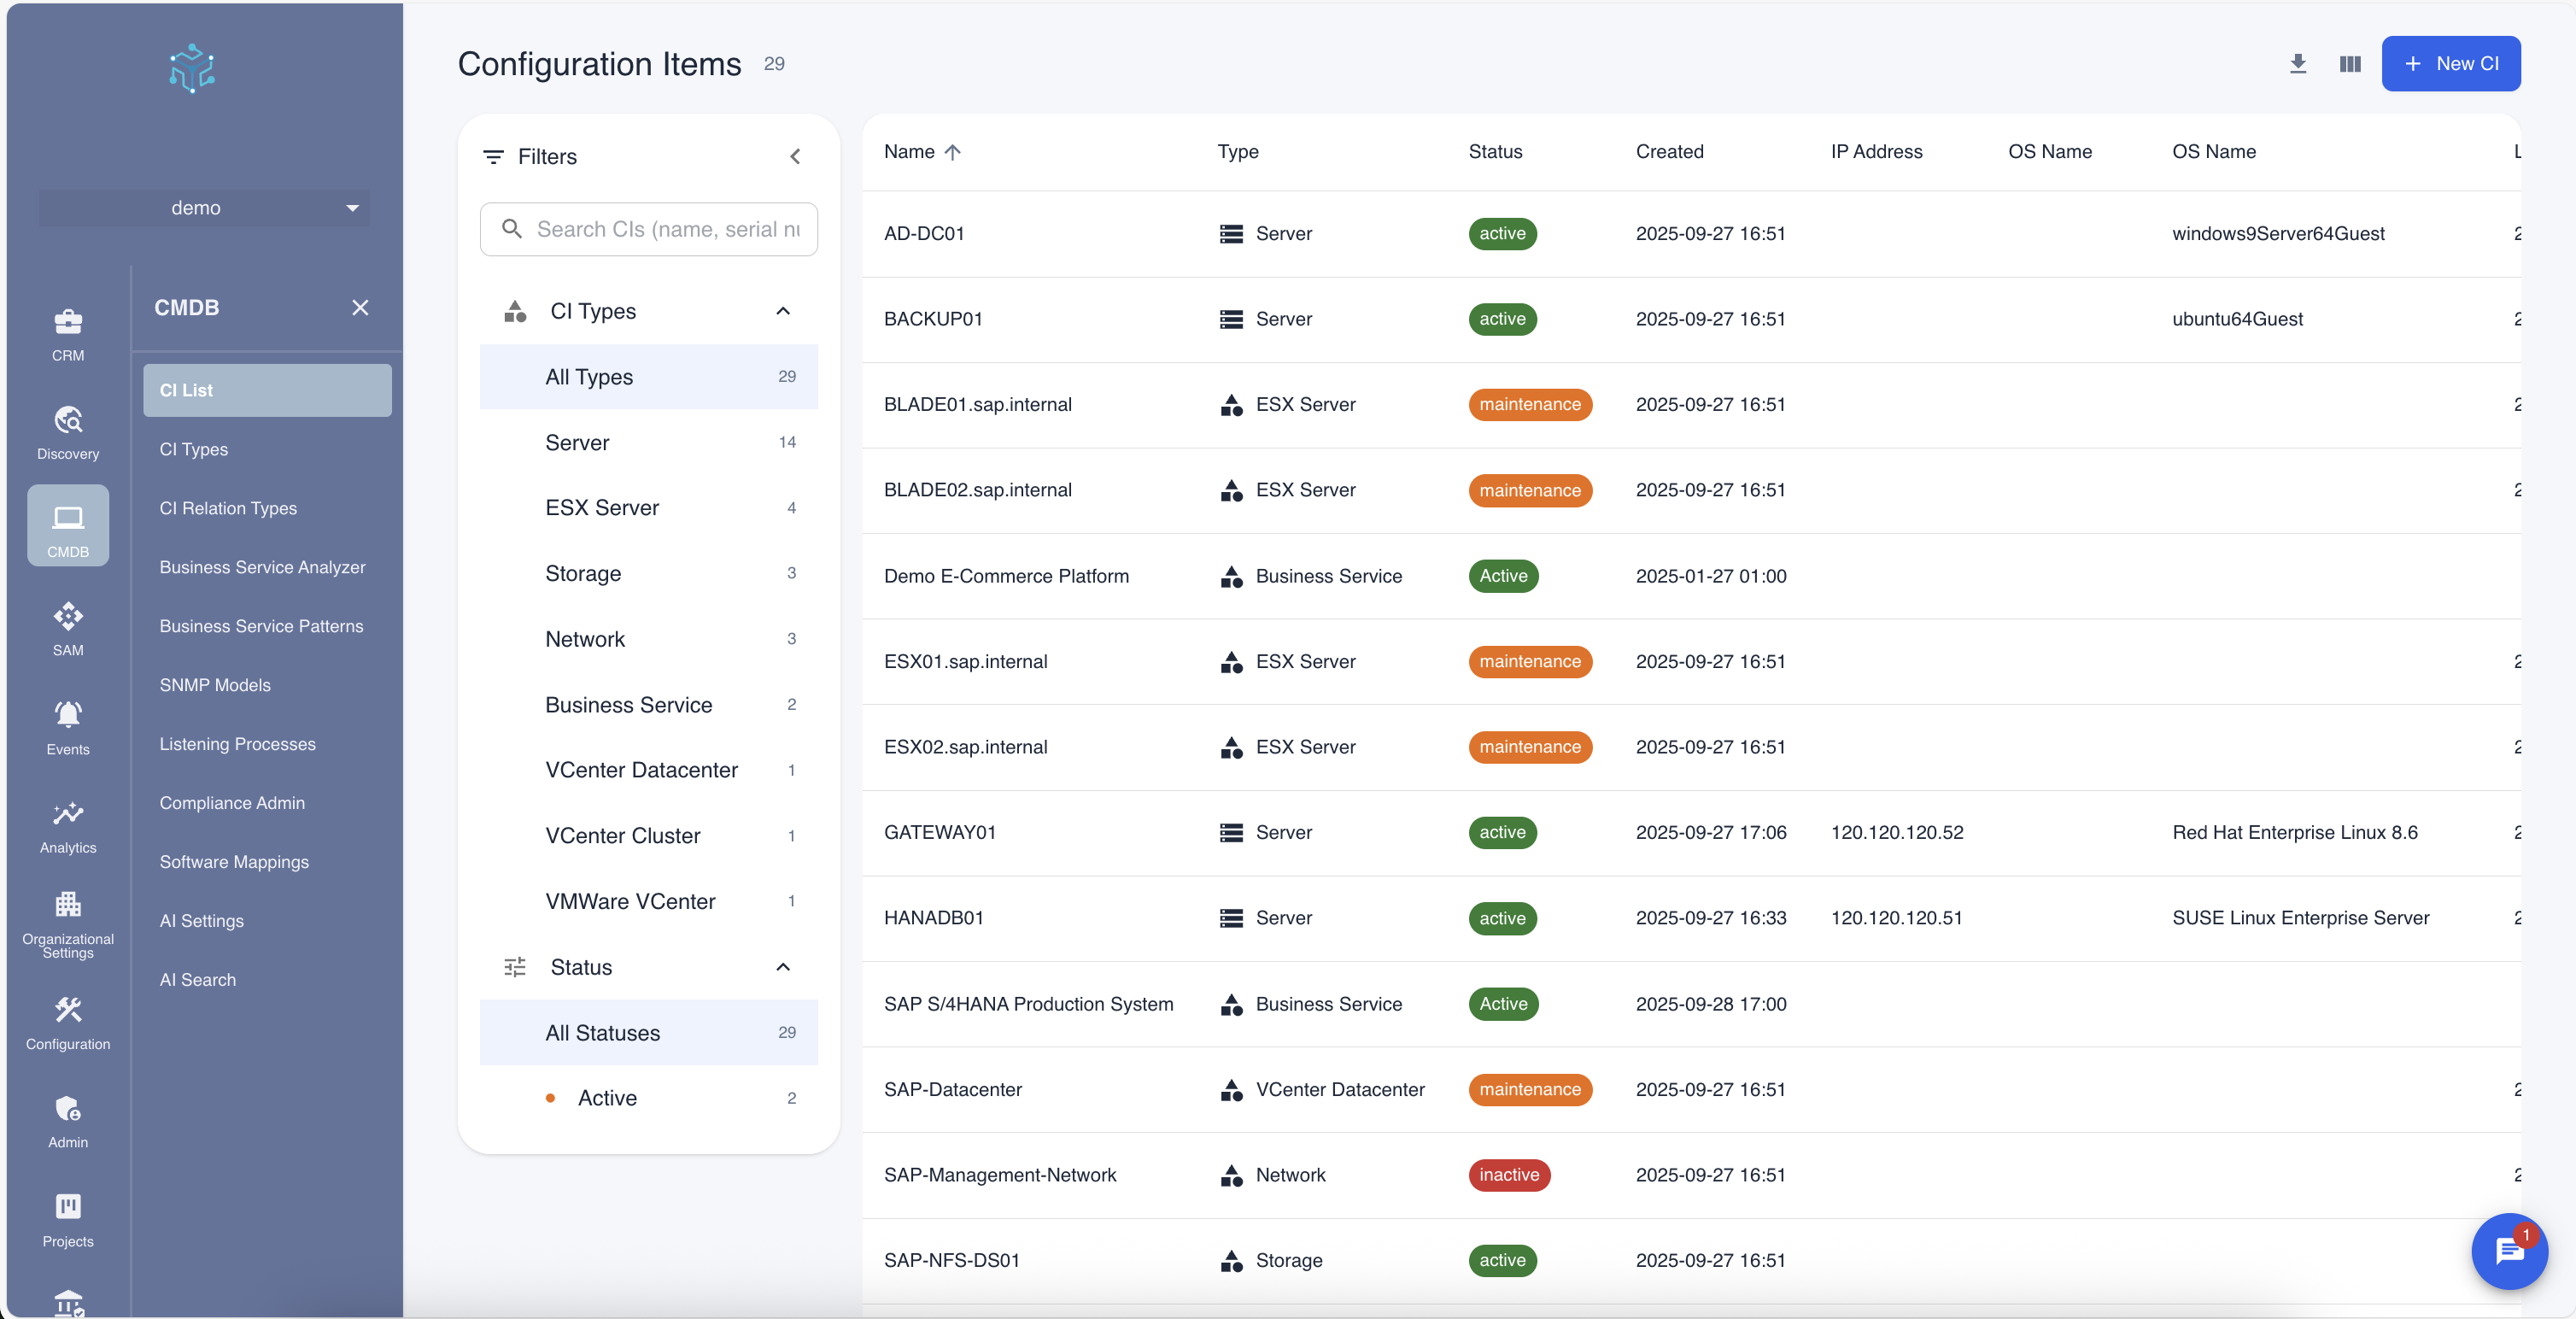Viewport: 2576px width, 1319px height.
Task: Export the Configuration Items list via download icon
Action: point(2298,63)
